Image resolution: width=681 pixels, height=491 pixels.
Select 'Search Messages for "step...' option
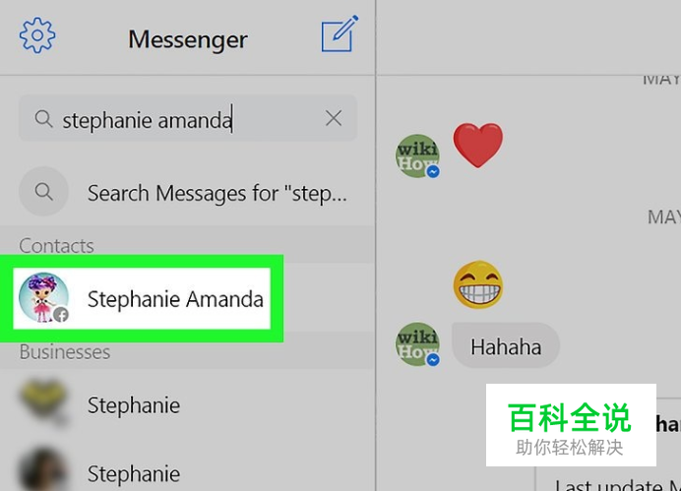tap(188, 192)
